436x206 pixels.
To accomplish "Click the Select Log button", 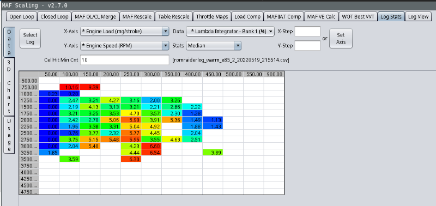I will [30, 38].
